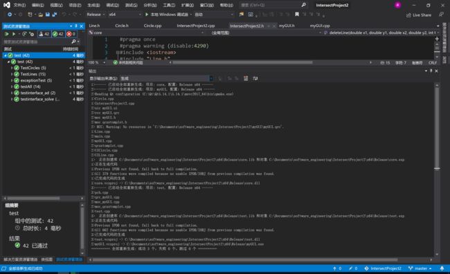
Task: Pin the Test Explorer panel
Action: [x=76, y=26]
